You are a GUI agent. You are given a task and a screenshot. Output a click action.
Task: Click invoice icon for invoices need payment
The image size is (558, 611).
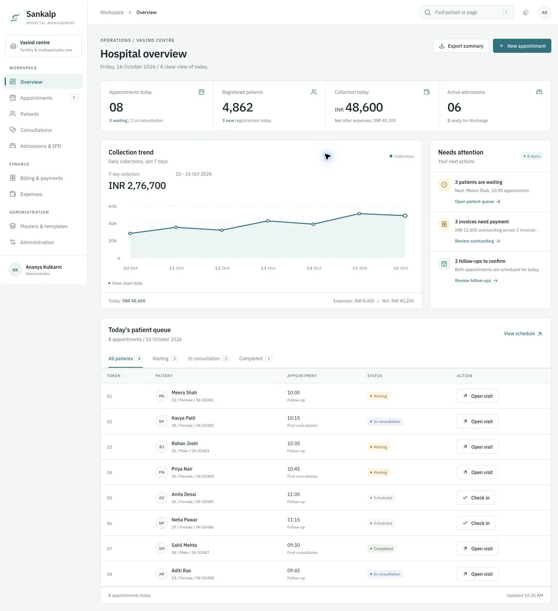[444, 224]
